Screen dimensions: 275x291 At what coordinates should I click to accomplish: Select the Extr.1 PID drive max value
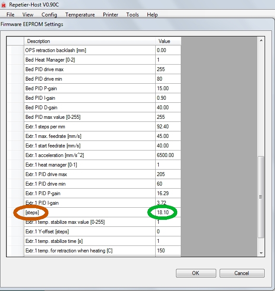pyautogui.click(x=168, y=174)
